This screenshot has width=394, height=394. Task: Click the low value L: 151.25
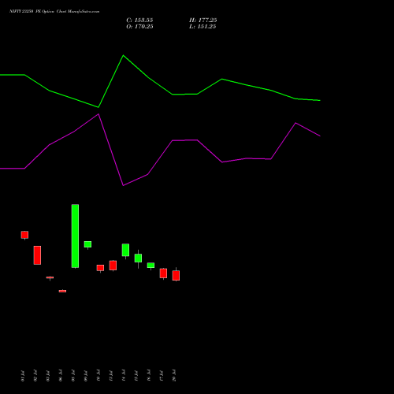point(203,27)
